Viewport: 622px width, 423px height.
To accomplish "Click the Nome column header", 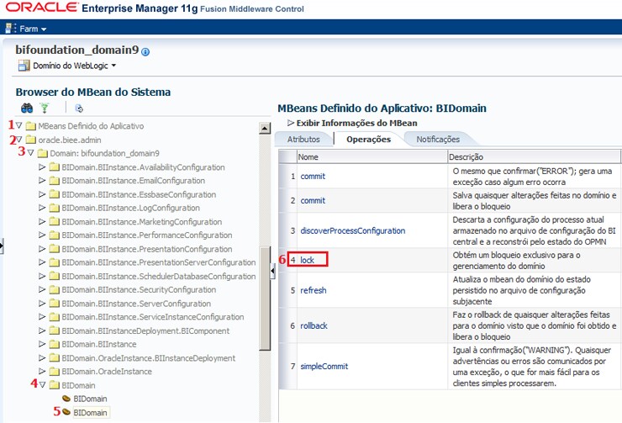I will click(x=372, y=156).
